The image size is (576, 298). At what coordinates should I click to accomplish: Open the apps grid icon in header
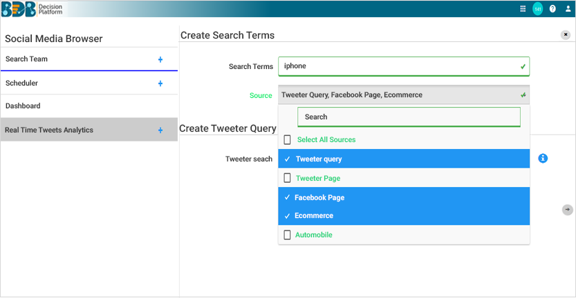pos(523,9)
